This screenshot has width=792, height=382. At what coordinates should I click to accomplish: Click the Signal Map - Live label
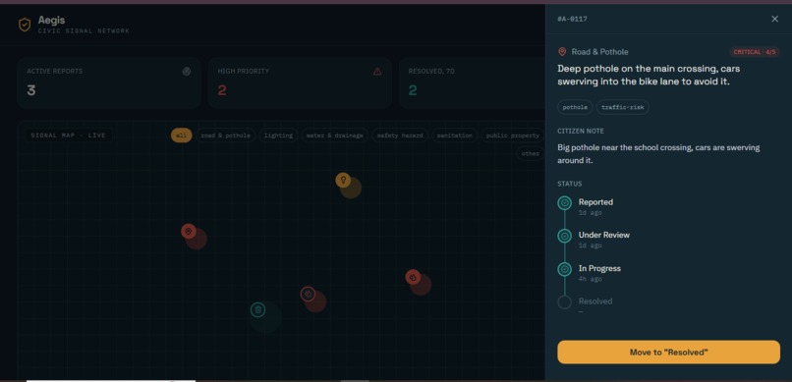tap(68, 136)
